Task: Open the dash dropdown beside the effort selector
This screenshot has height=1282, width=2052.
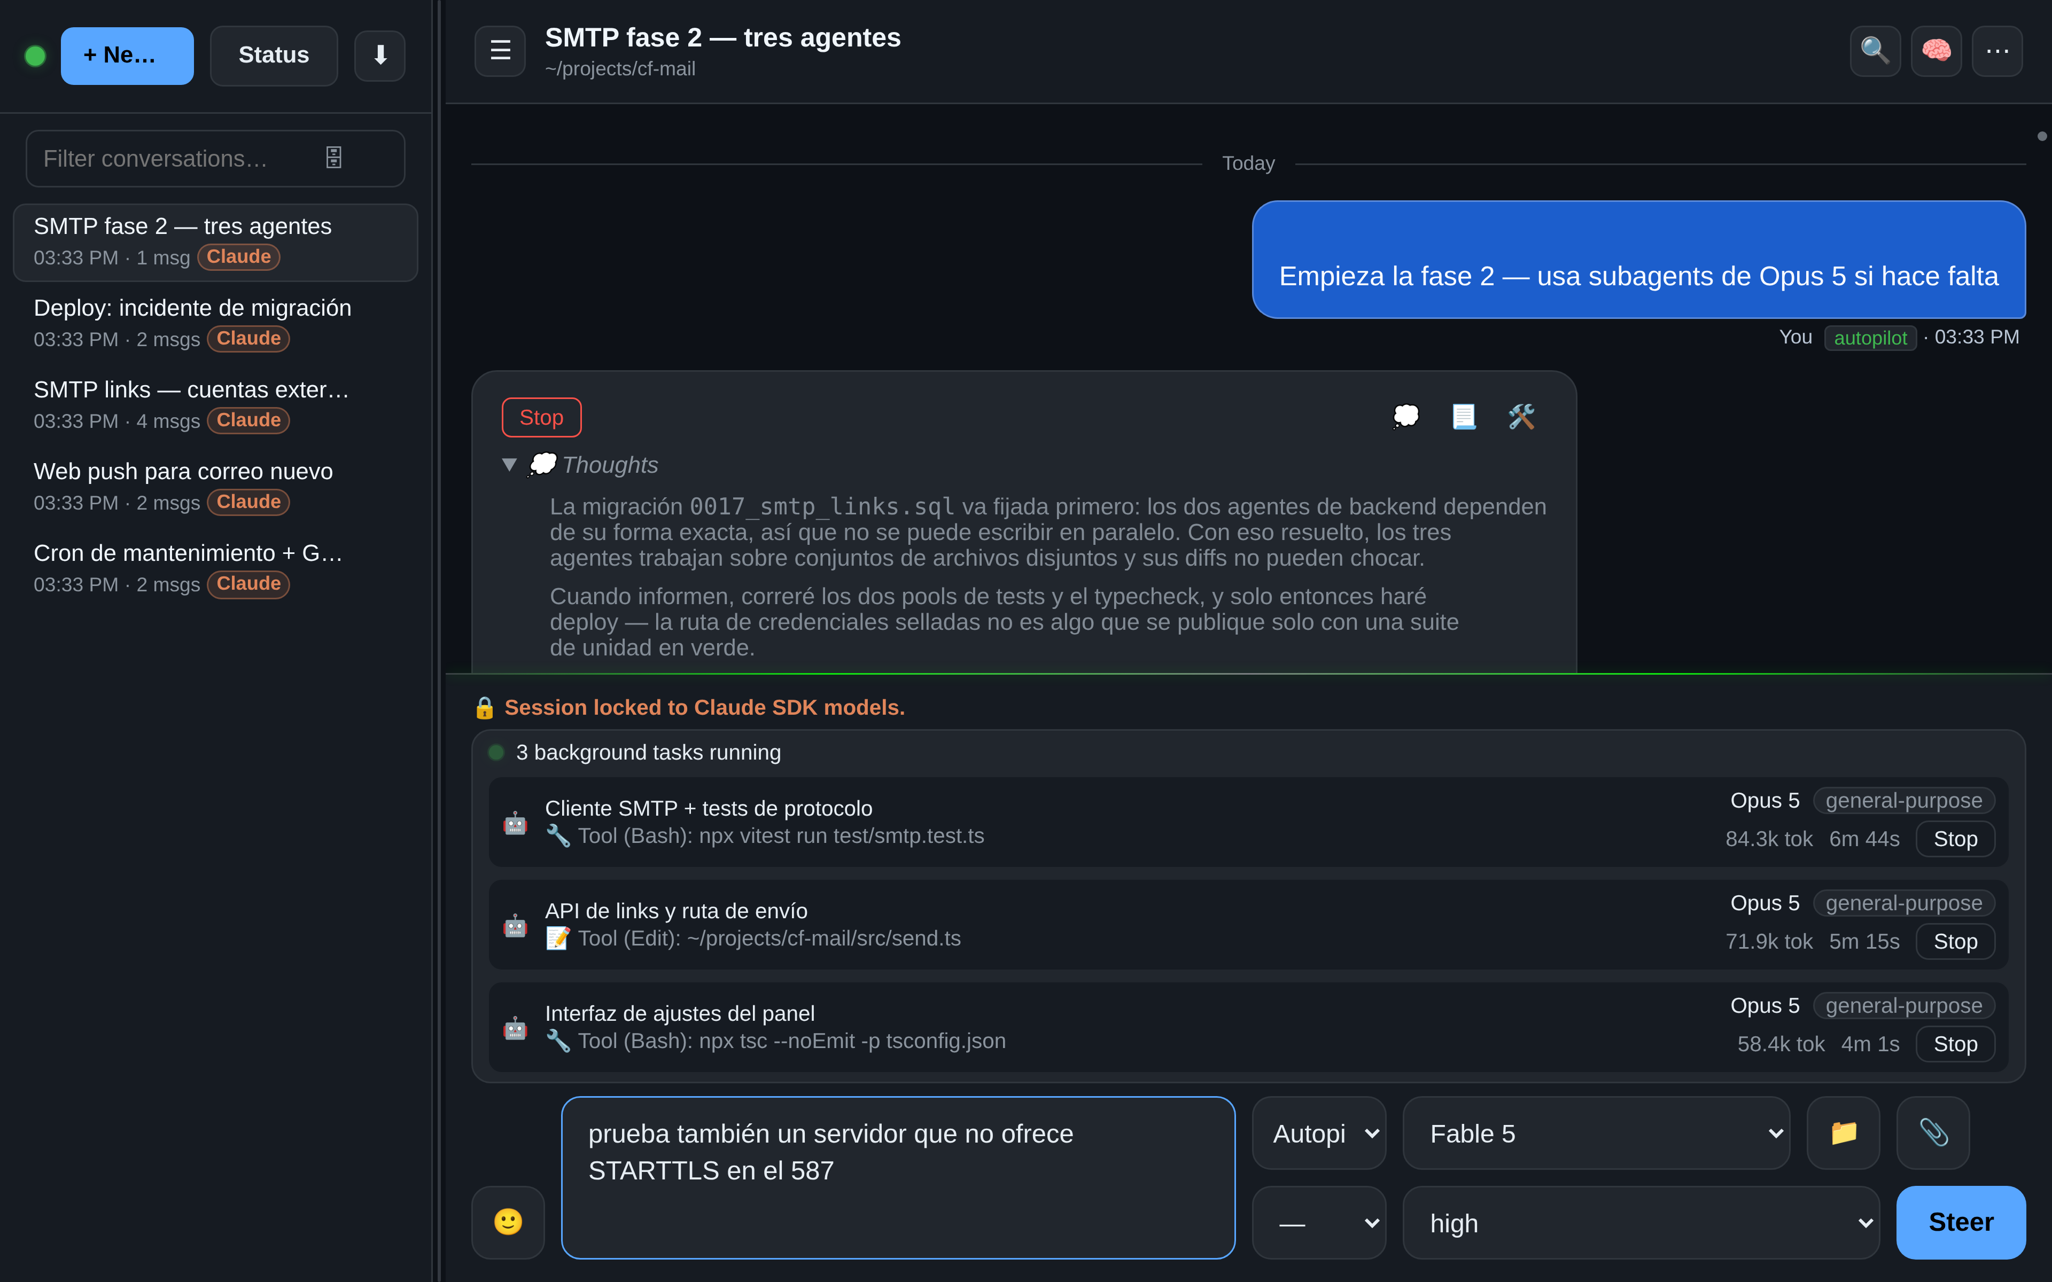Action: click(1318, 1223)
